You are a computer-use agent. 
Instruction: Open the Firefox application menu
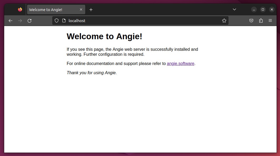pyautogui.click(x=270, y=21)
